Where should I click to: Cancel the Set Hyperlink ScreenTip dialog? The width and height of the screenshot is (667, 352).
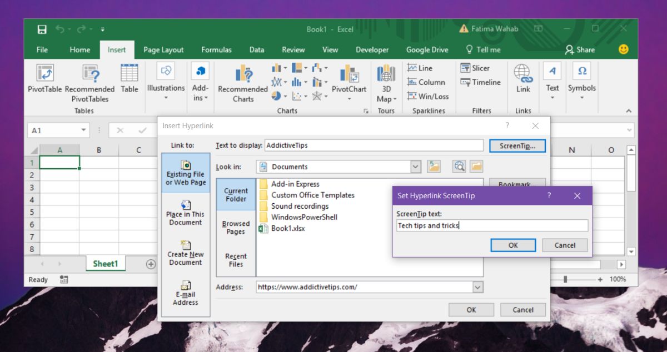coord(565,245)
